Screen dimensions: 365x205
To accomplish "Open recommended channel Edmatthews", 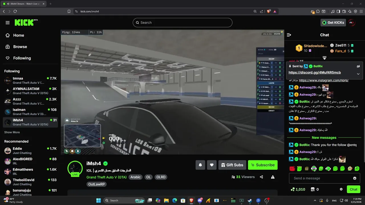I will (x=30, y=171).
